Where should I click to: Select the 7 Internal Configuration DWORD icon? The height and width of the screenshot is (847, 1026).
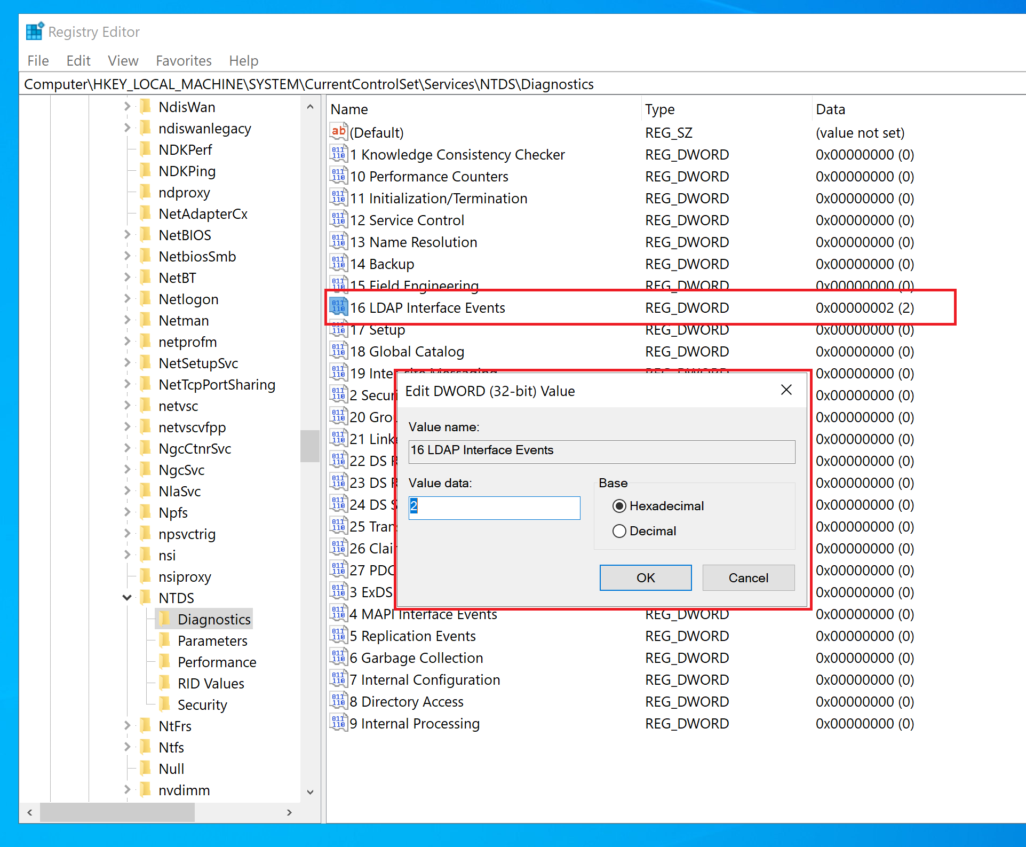tap(339, 679)
